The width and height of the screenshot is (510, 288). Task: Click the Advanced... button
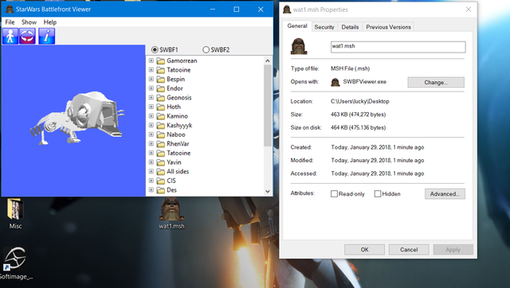coord(445,194)
